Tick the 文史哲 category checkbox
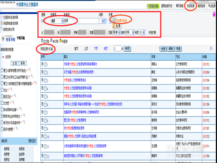Viewport: 217px width, 163px height. 2,103
